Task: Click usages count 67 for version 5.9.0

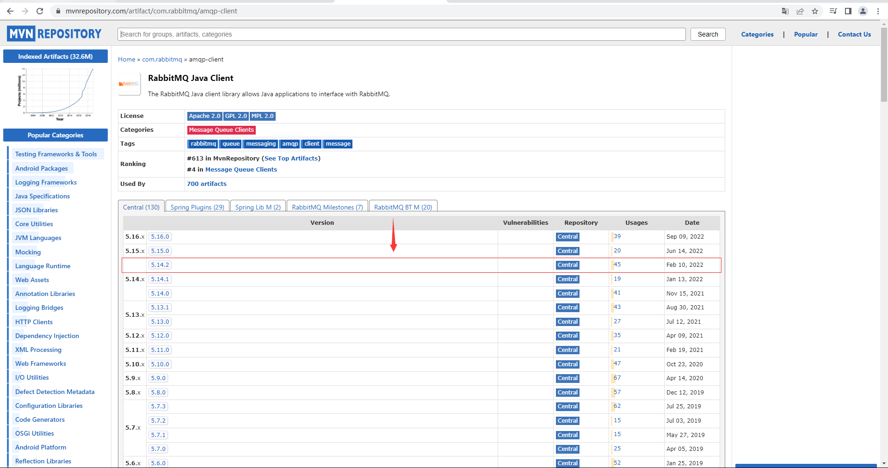Action: [x=617, y=378]
